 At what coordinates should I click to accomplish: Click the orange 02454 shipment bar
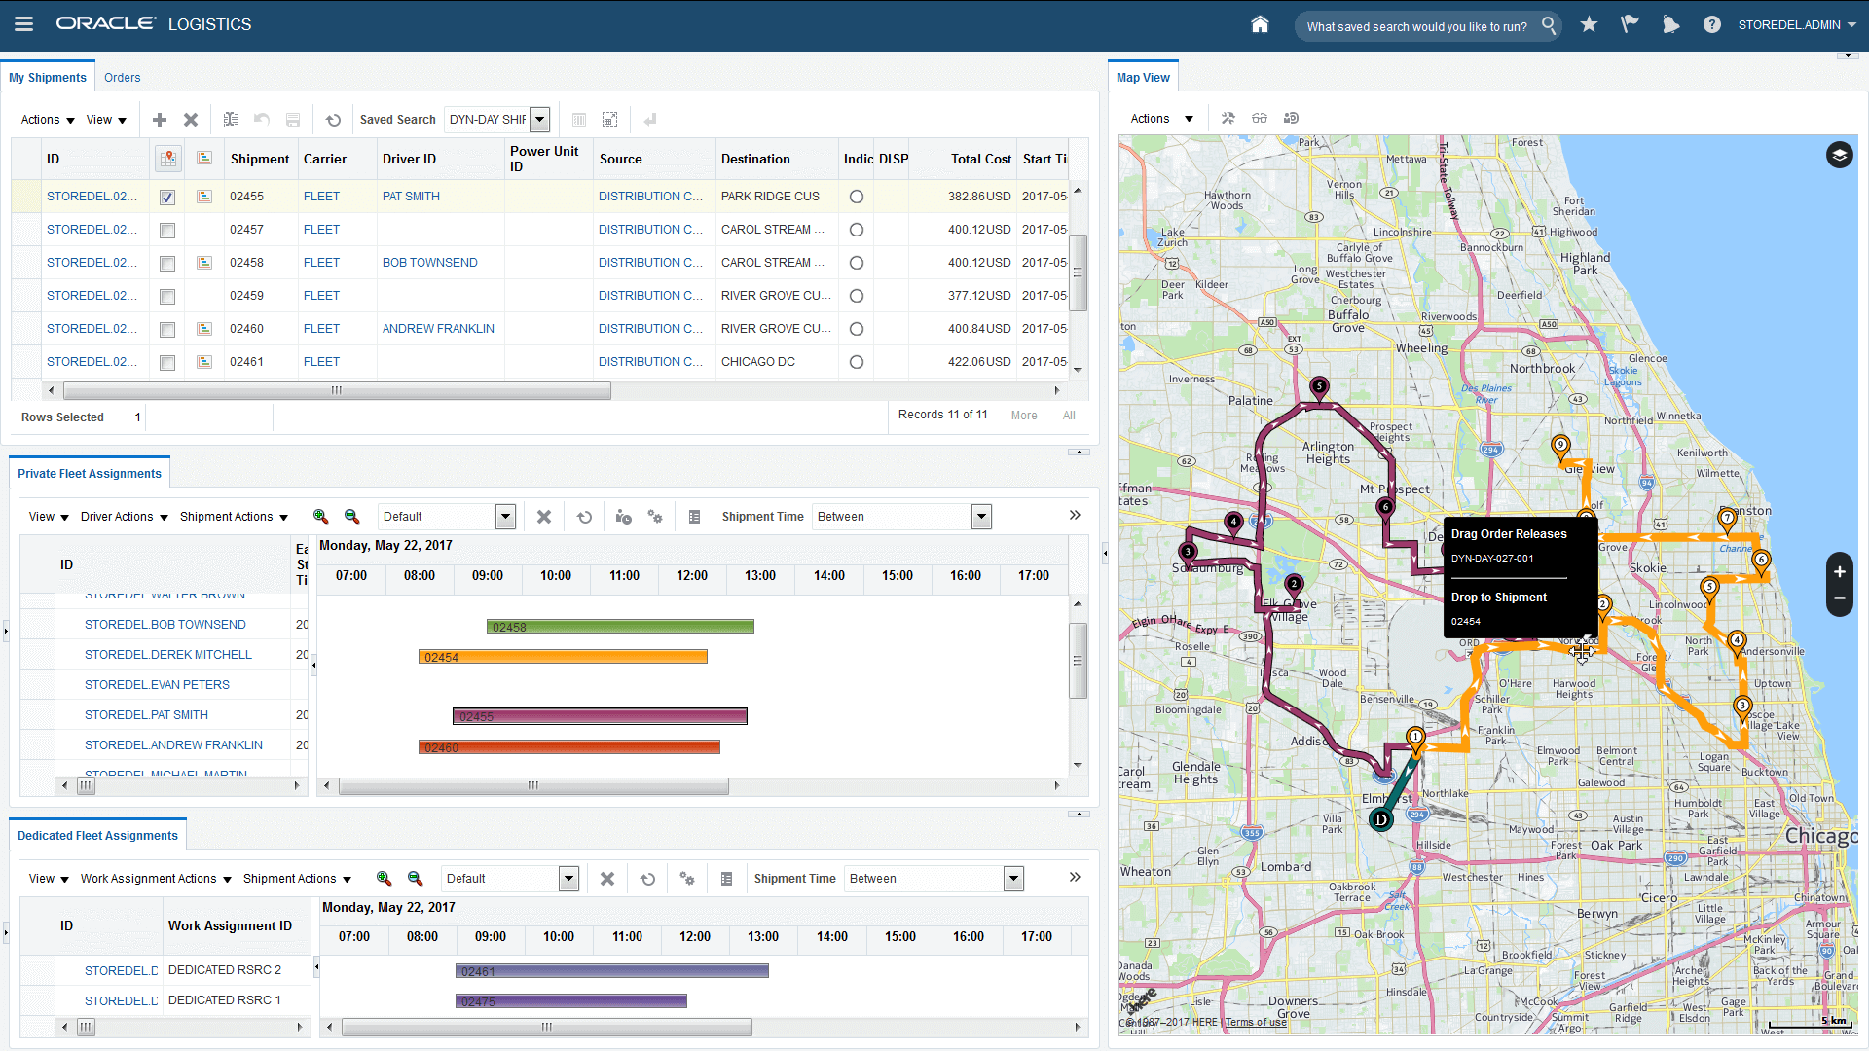pyautogui.click(x=563, y=657)
